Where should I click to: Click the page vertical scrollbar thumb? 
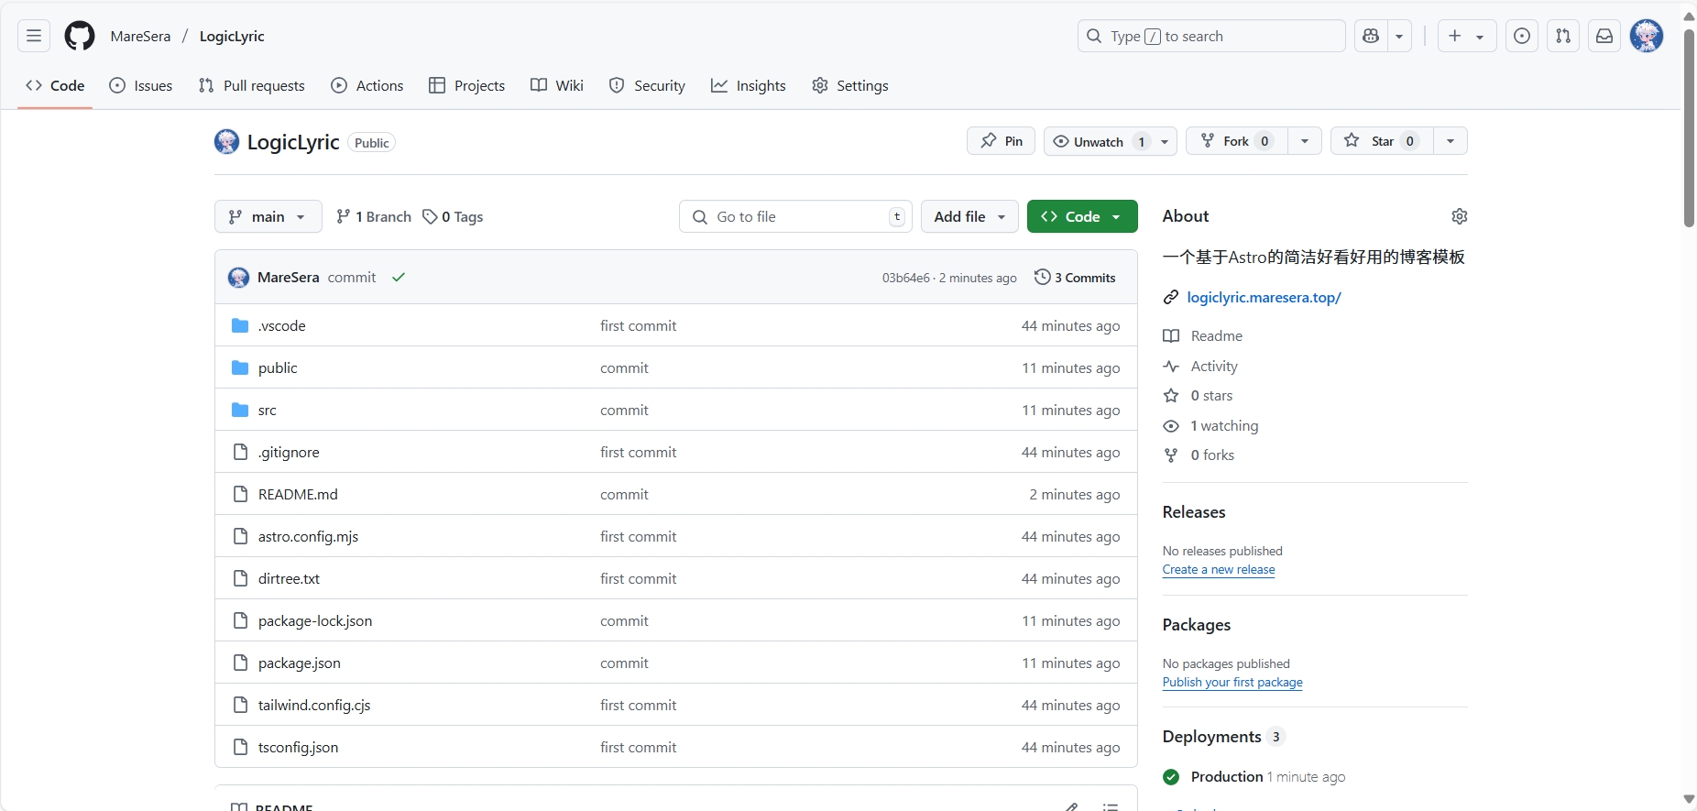coord(1689,127)
